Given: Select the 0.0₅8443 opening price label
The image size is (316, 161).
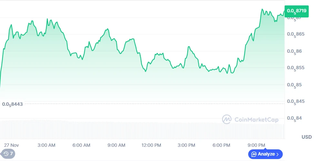Looking at the screenshot, I should tap(12, 104).
